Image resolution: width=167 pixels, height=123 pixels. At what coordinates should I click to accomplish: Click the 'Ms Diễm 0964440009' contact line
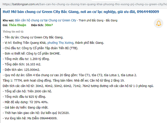[30, 118]
